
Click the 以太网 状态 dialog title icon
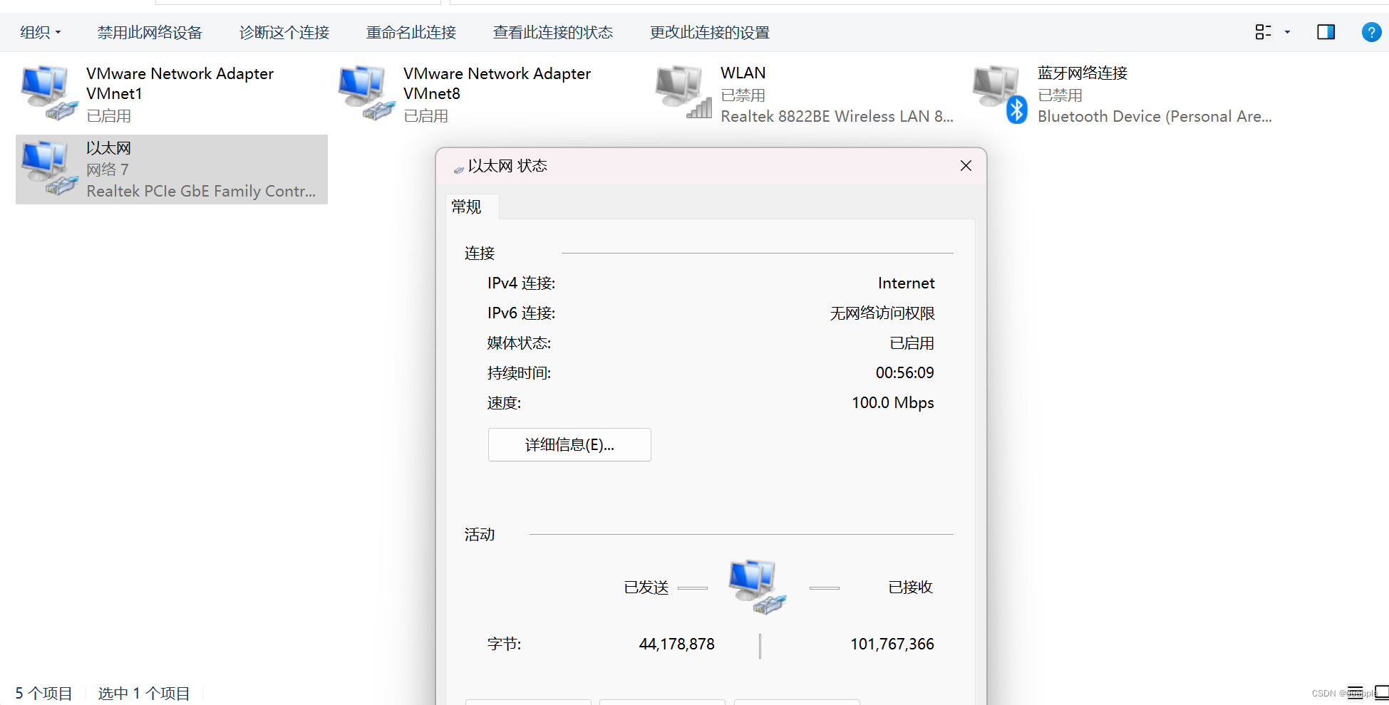(x=459, y=169)
